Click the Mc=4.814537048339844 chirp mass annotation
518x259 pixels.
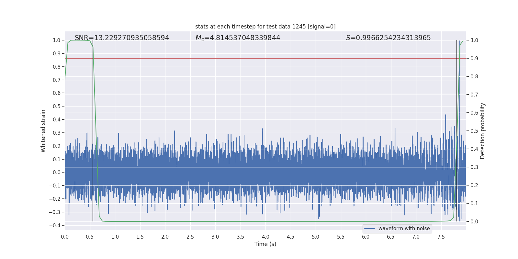pos(238,38)
